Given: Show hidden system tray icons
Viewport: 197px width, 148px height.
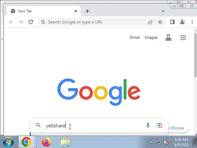Looking at the screenshot, I should 151,142.
